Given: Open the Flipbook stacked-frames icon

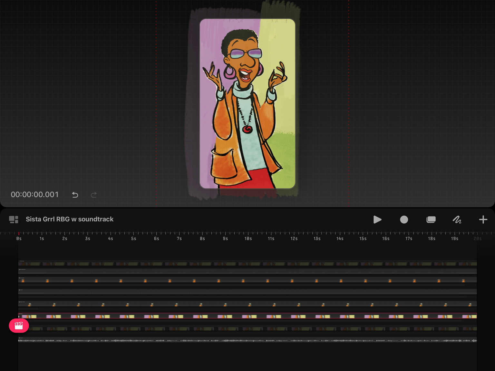Looking at the screenshot, I should [431, 220].
